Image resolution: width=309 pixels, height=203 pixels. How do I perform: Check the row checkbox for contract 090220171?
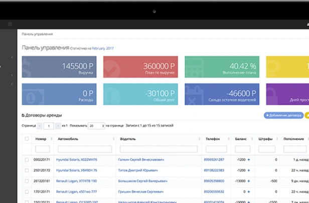tap(27, 159)
